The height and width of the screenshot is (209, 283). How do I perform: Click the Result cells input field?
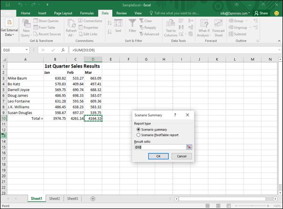pos(160,147)
